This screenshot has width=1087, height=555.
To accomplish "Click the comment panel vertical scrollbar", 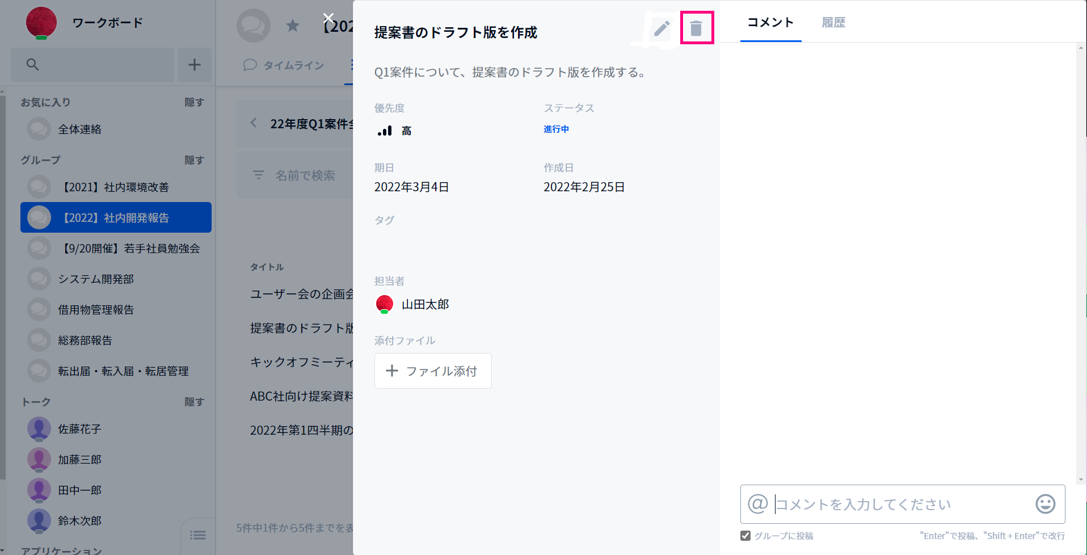I will click(1081, 263).
